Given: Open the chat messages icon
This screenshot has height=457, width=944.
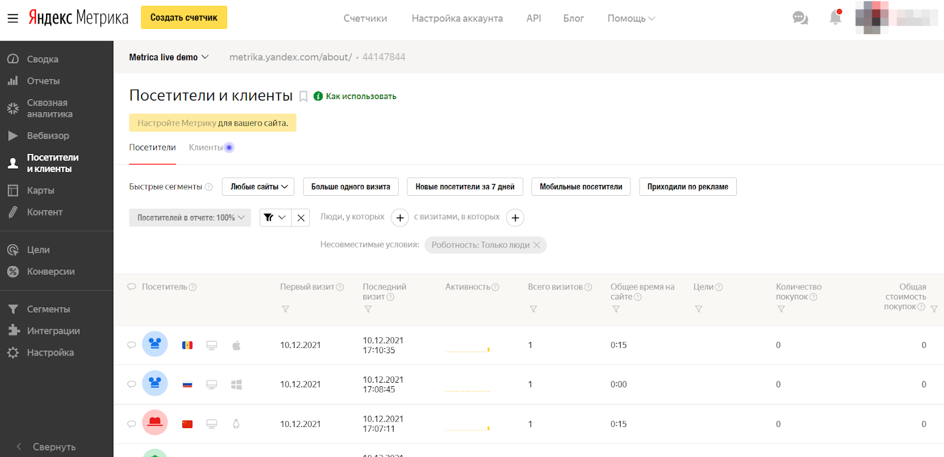Looking at the screenshot, I should coord(800,18).
